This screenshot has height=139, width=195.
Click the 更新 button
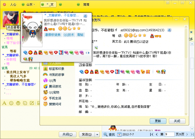(x=158, y=121)
